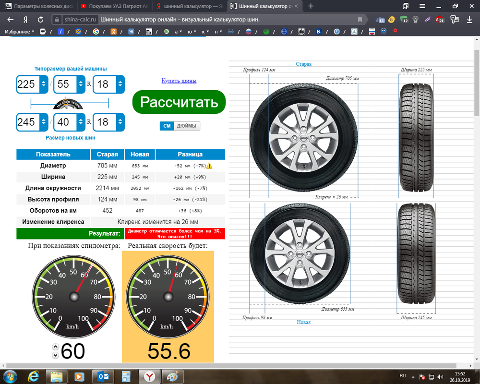
Task: Click the vertical page scrollbar thumb
Action: click(477, 82)
